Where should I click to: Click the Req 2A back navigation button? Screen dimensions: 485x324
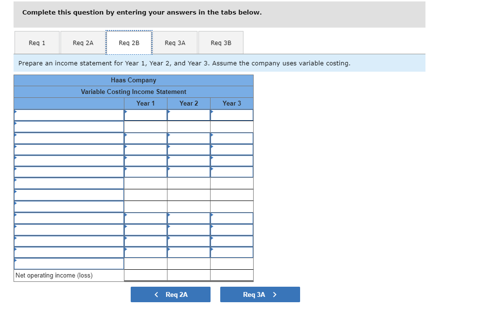[170, 294]
